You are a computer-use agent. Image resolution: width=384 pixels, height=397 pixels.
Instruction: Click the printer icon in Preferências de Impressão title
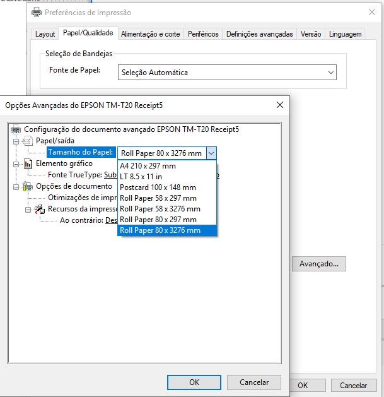tap(37, 12)
